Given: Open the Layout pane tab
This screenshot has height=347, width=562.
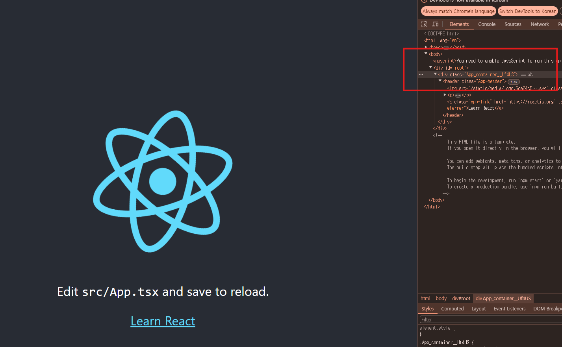Looking at the screenshot, I should pos(479,309).
